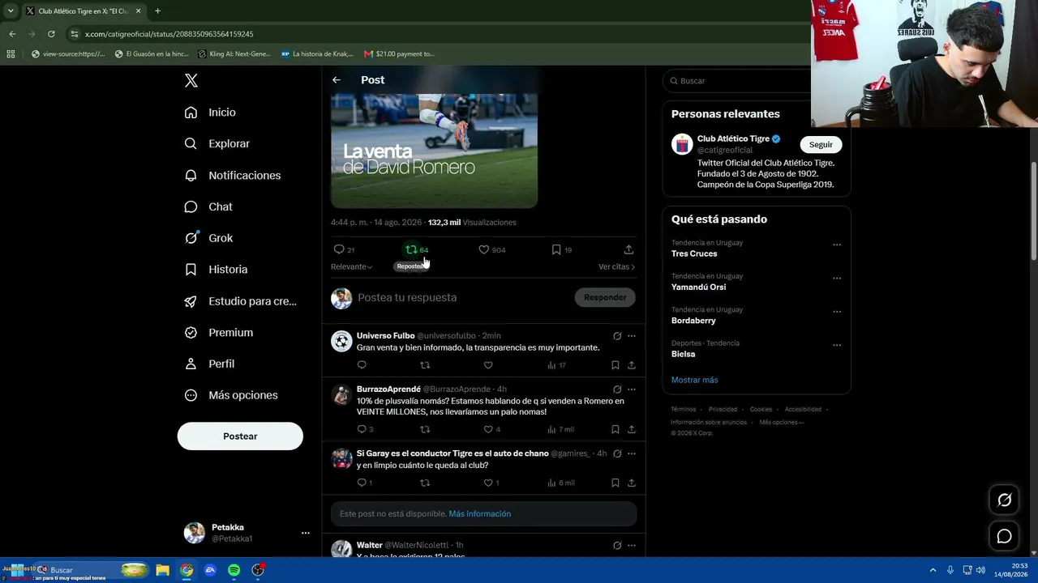Open Grok from the sidebar
The image size is (1038, 583).
[208, 238]
